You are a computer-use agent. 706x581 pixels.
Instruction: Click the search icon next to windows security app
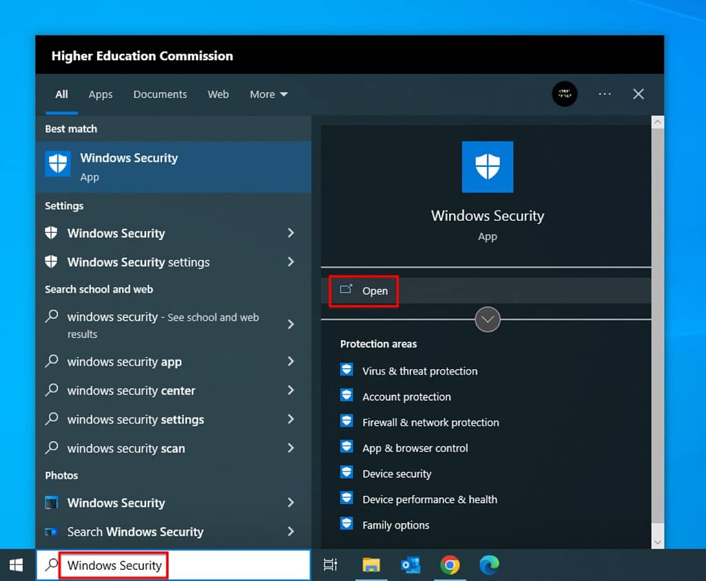pyautogui.click(x=52, y=361)
